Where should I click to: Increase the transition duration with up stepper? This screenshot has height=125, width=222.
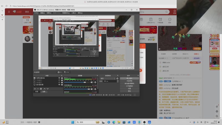point(117,81)
